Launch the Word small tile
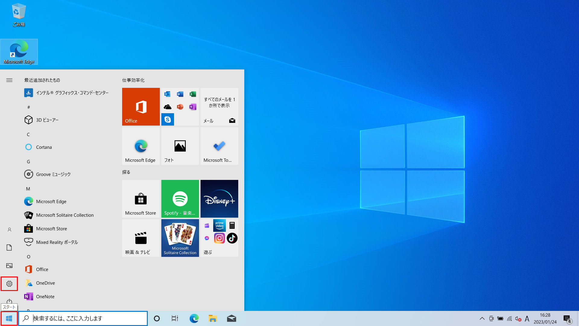Image resolution: width=579 pixels, height=326 pixels. coord(180,94)
